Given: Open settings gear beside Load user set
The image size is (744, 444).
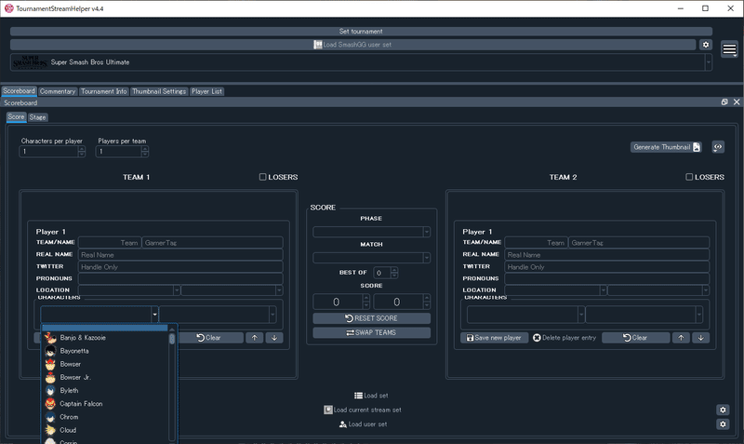Looking at the screenshot, I should tap(723, 424).
